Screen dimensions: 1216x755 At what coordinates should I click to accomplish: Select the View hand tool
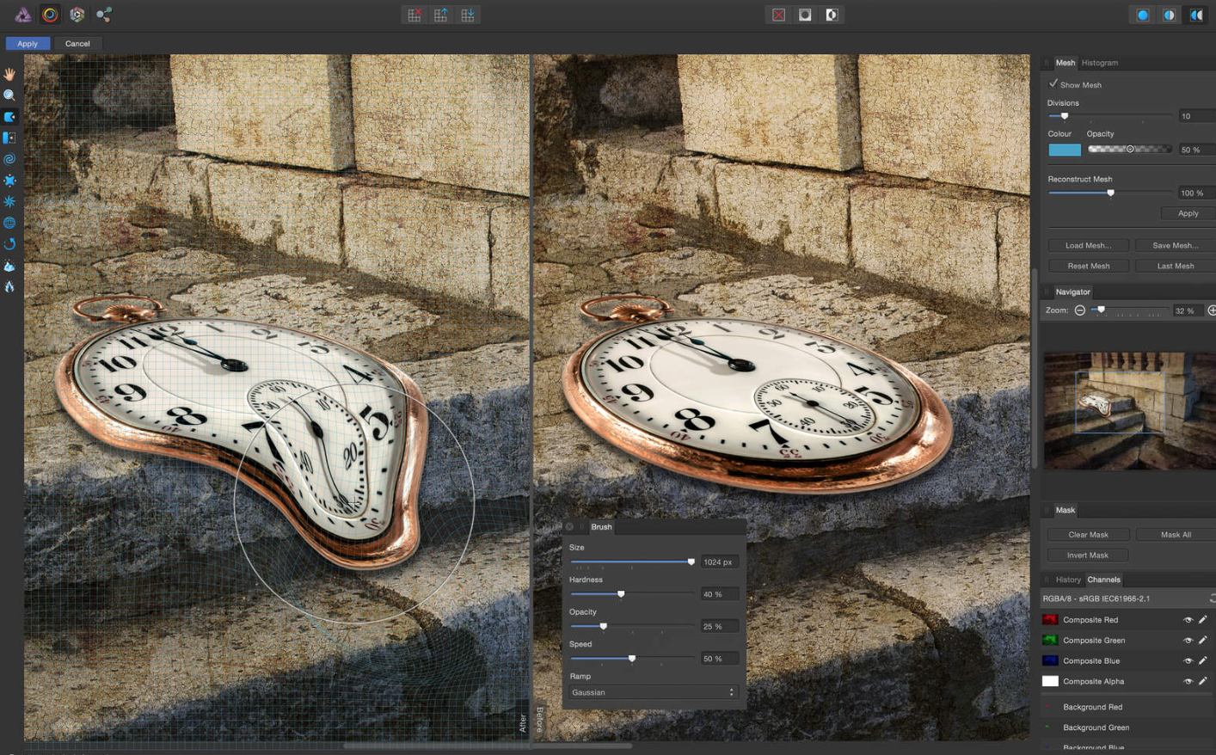pos(9,74)
